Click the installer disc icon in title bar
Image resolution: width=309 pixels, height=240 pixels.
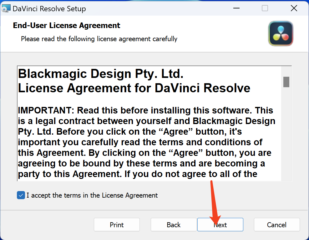click(6, 8)
